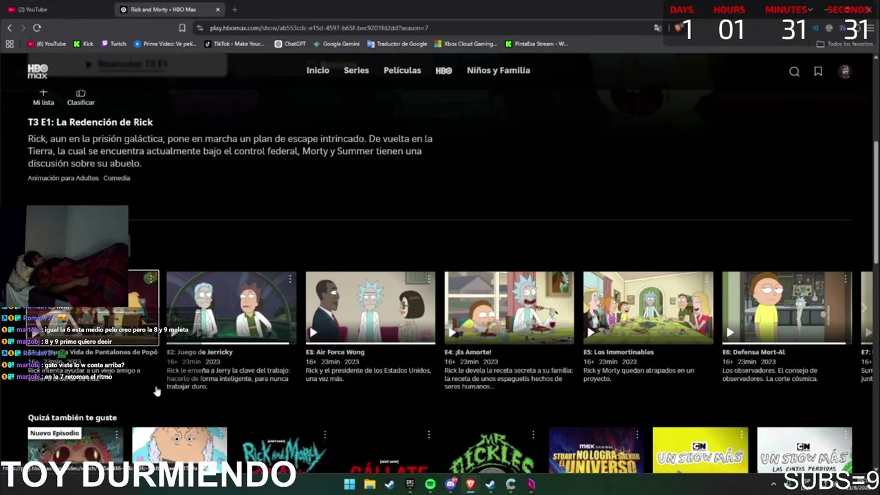Open YouTube bookmark
The image size is (880, 495).
click(x=47, y=44)
